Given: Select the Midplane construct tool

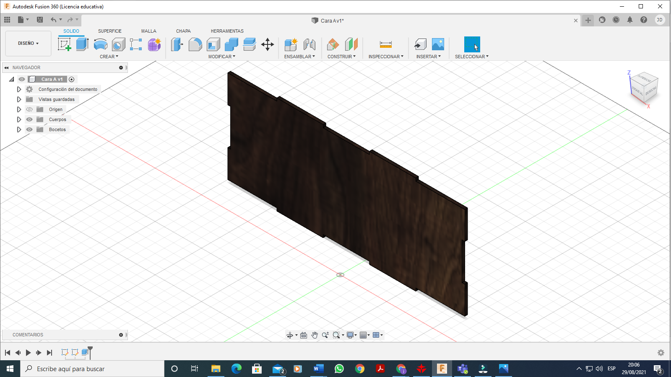Looking at the screenshot, I should pos(351,44).
